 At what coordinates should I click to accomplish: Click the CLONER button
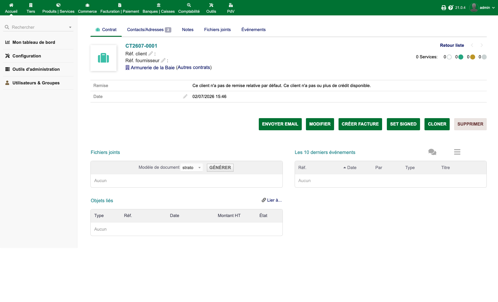pyautogui.click(x=437, y=124)
